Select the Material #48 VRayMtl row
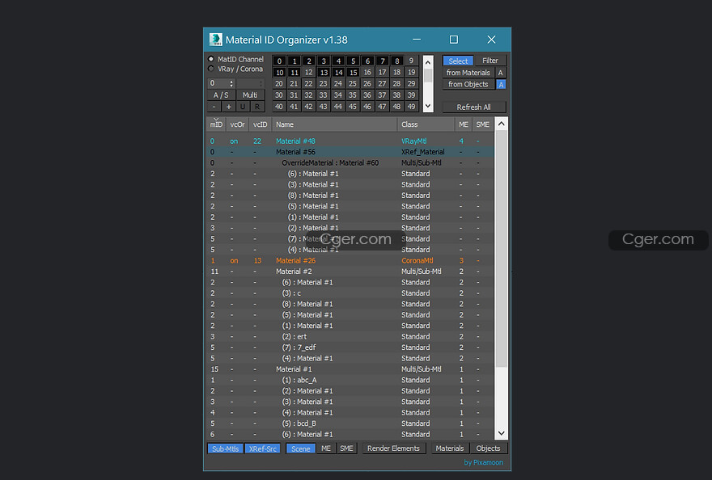The height and width of the screenshot is (480, 712). click(350, 141)
